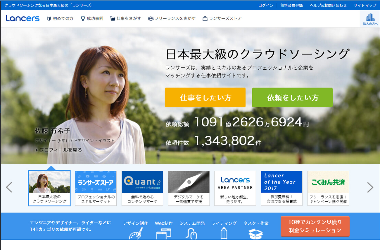
Task: Open the サイトマップ link
Action: [x=365, y=5]
